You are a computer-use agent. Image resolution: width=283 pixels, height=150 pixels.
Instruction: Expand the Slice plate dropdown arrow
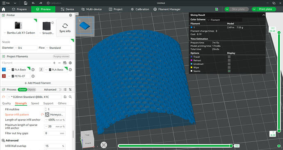[x=227, y=9]
